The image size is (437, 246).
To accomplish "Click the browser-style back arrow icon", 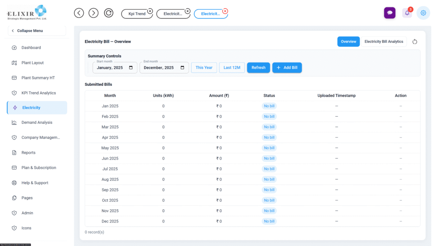I will tap(79, 13).
